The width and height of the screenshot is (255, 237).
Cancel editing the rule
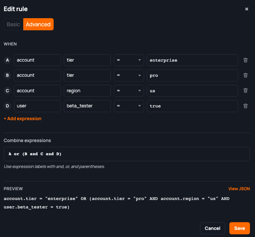point(213,228)
